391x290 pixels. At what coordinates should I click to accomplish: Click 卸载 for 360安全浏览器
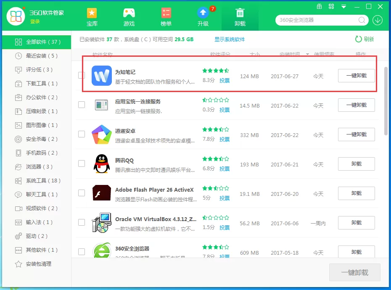click(357, 252)
